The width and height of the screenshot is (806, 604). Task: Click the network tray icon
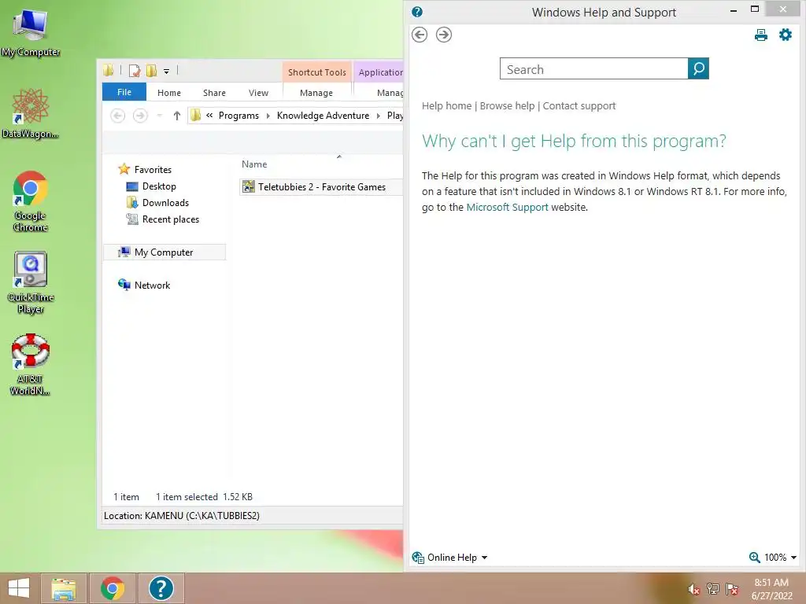712,589
